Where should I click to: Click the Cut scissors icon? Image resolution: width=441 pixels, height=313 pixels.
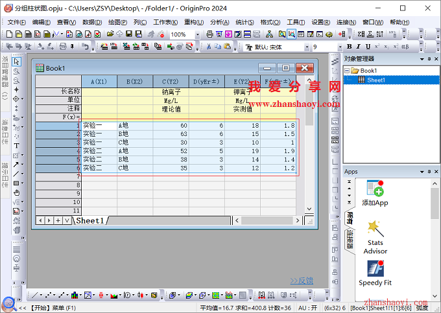[x=209, y=47]
